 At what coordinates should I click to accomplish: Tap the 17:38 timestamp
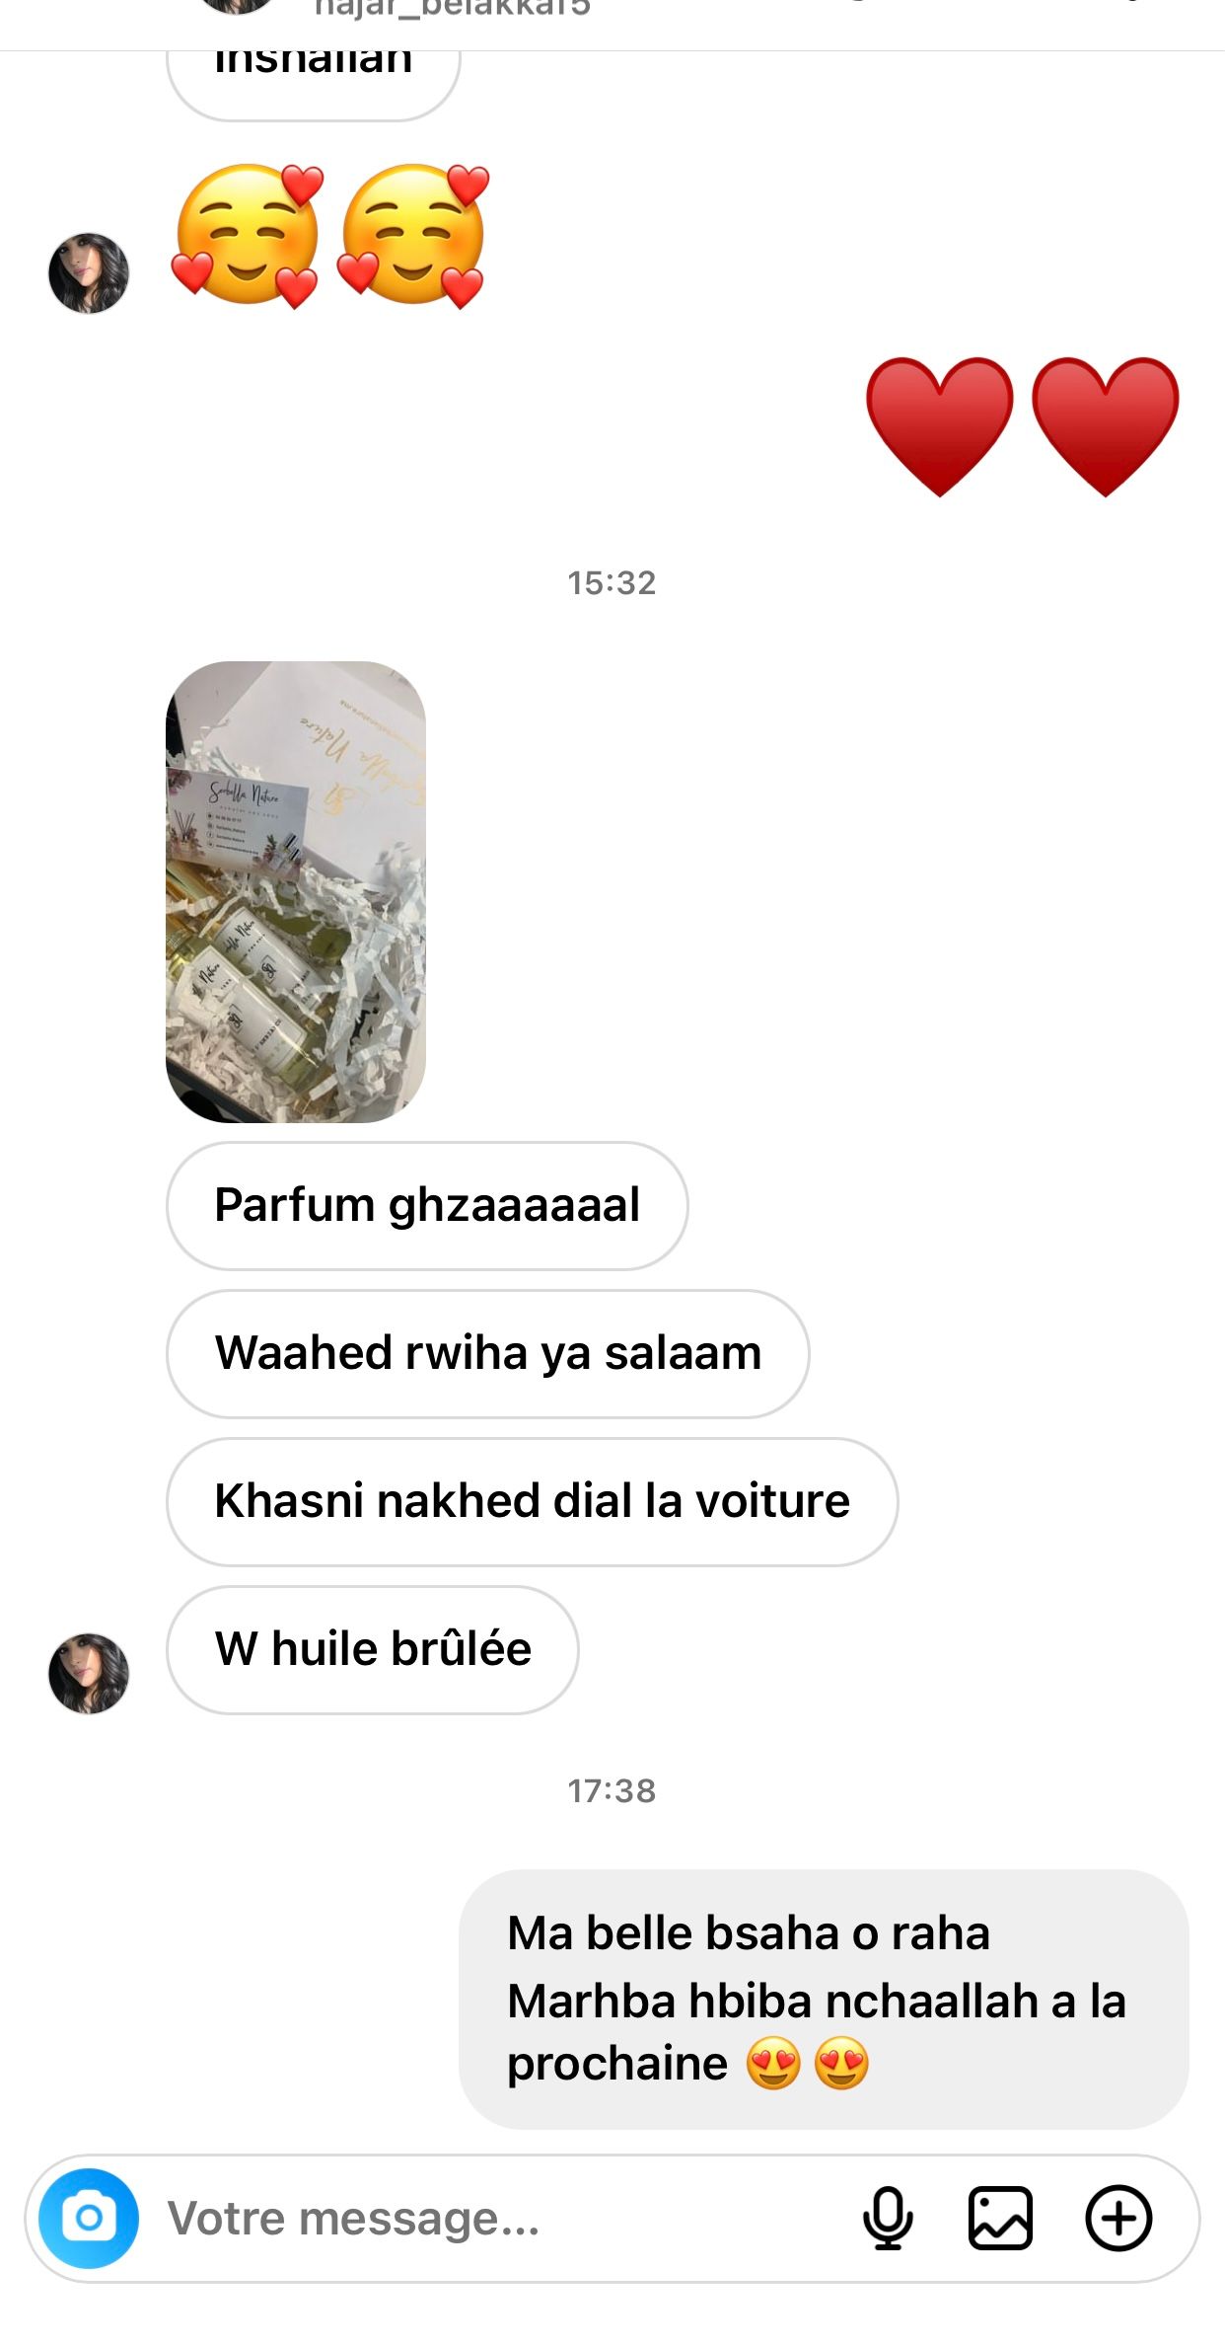click(612, 1790)
